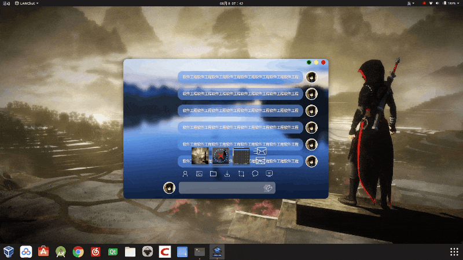Click the lower envelope icon beside thumbnails
Screen dimensions: 463x260
[x=260, y=161]
